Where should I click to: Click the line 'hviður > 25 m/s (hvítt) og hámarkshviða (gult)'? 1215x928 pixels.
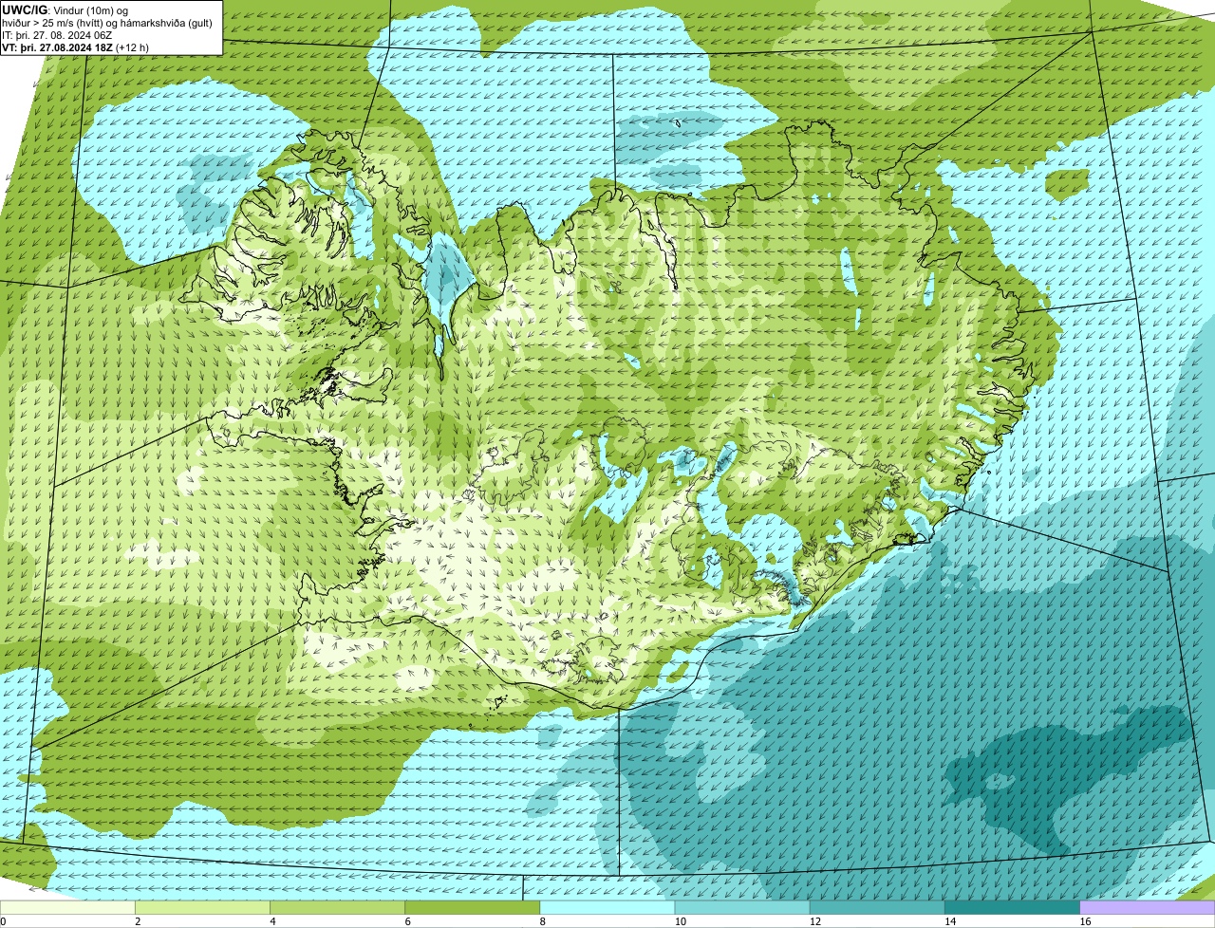click(107, 23)
